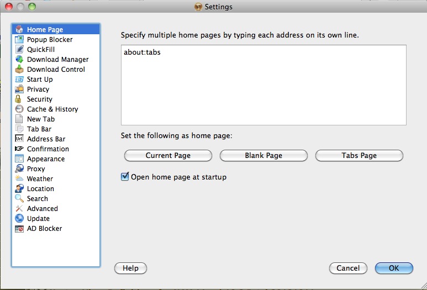Viewport: 427px width, 290px height.
Task: Toggle Open home page at startup checkbox
Action: [x=125, y=177]
